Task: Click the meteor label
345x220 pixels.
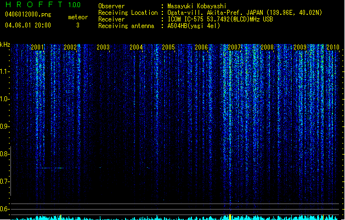Action: [x=78, y=17]
